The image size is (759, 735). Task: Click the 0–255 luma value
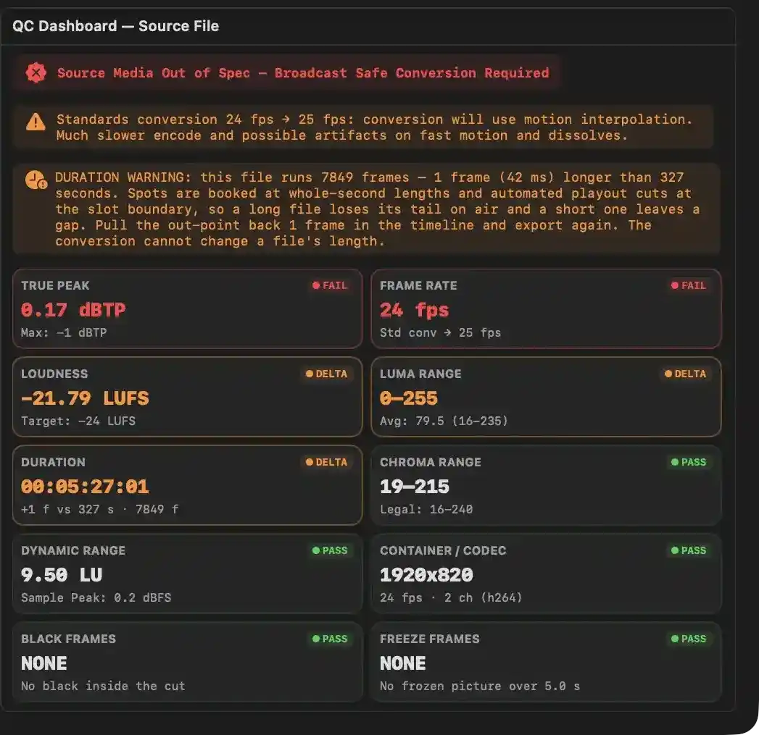409,398
